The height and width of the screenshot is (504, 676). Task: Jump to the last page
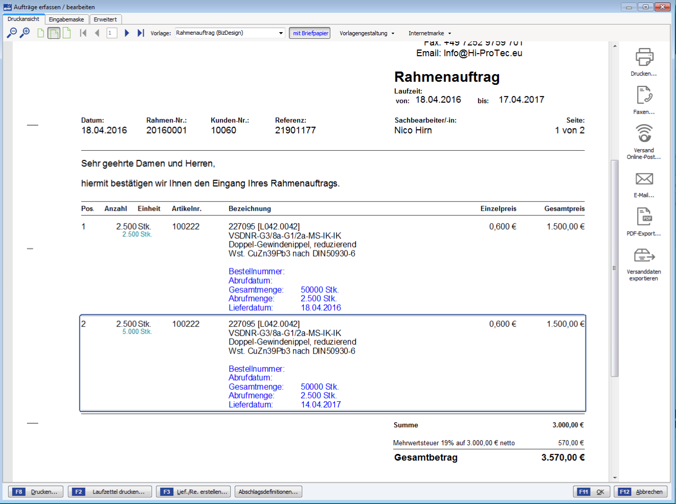tap(141, 33)
